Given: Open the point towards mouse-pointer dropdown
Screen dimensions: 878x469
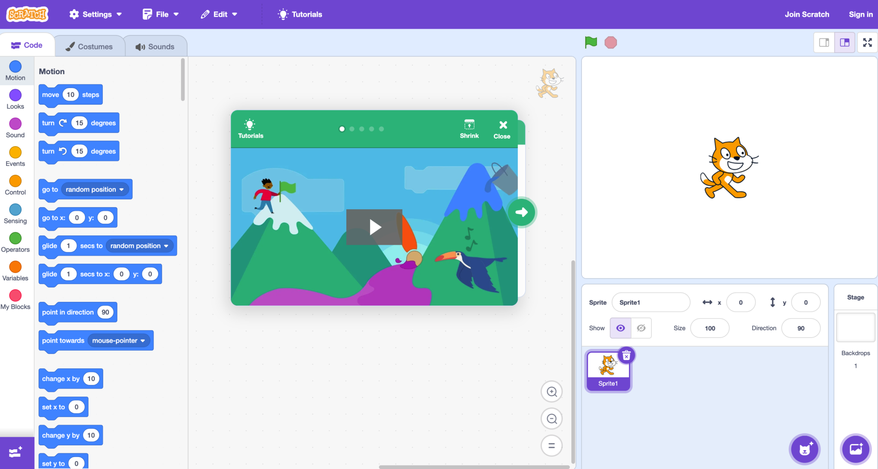Looking at the screenshot, I should click(143, 340).
